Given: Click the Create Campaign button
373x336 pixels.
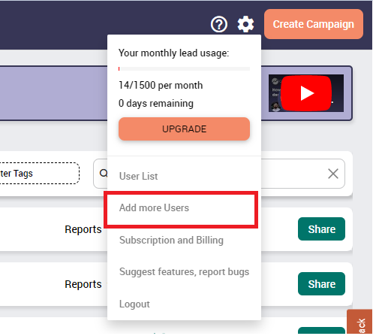Looking at the screenshot, I should 314,24.
